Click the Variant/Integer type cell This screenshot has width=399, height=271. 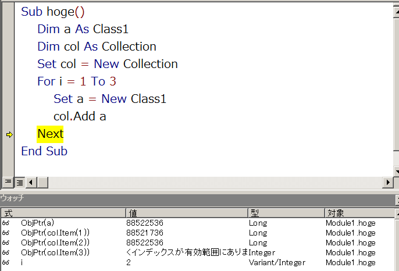click(x=277, y=262)
